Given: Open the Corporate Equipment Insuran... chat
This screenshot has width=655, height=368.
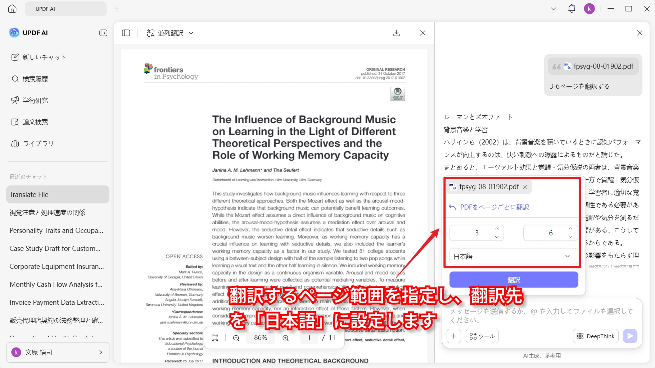Looking at the screenshot, I should (58, 266).
